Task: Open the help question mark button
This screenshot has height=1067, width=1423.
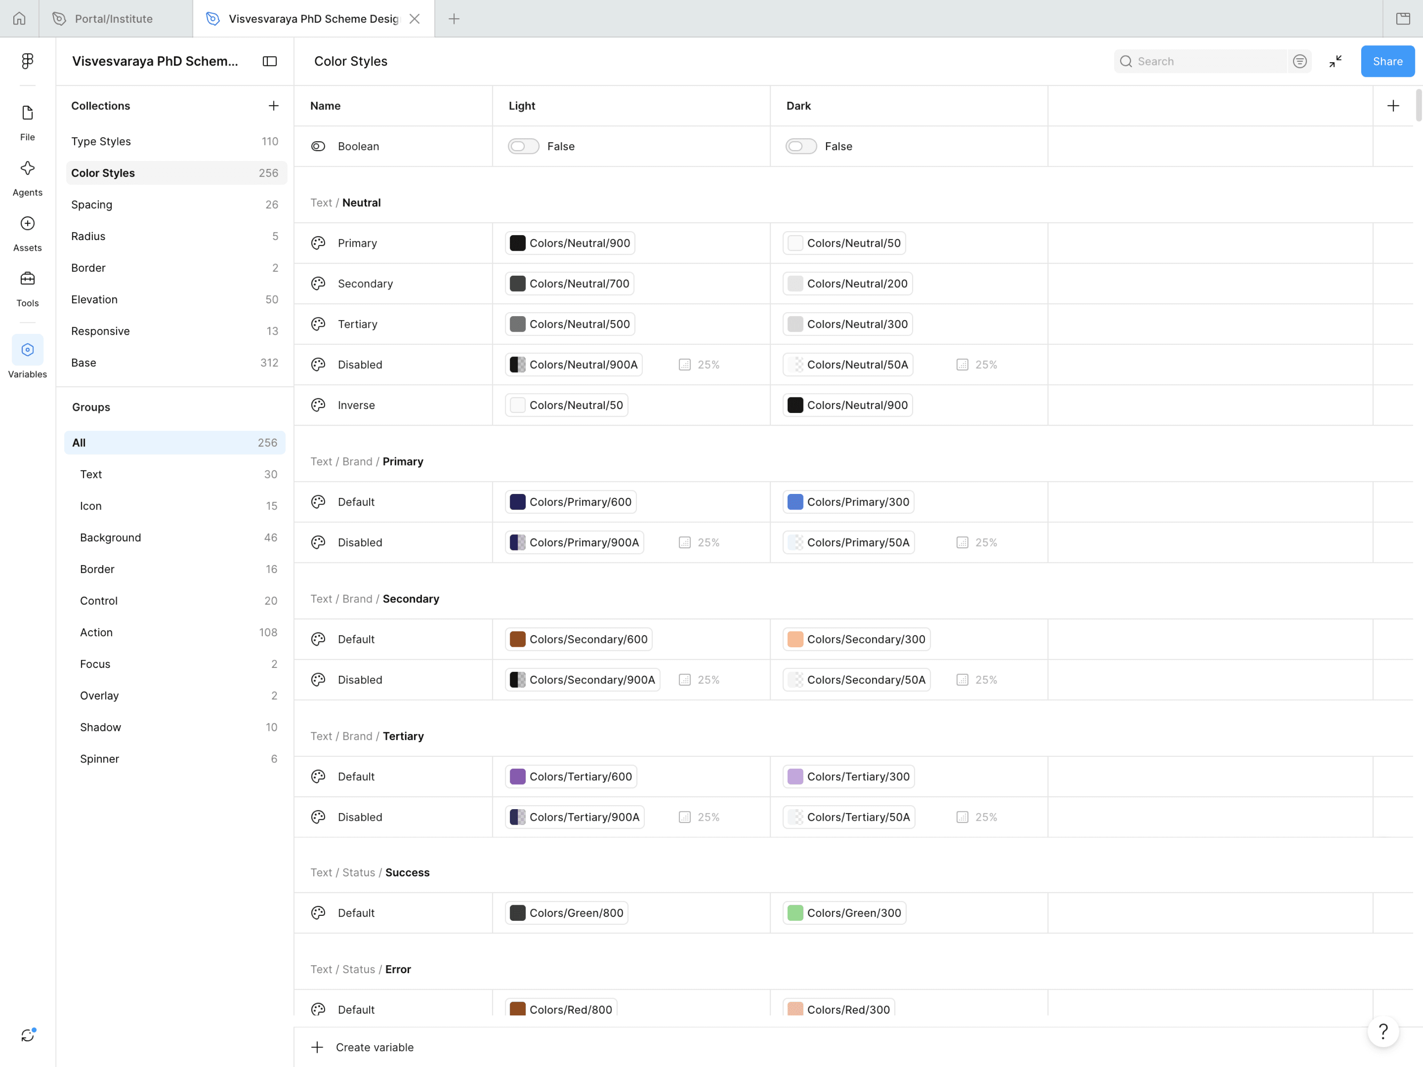Action: [1383, 1031]
